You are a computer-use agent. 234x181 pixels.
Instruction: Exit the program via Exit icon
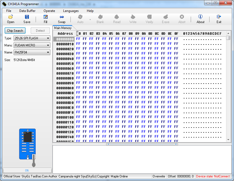[219, 19]
